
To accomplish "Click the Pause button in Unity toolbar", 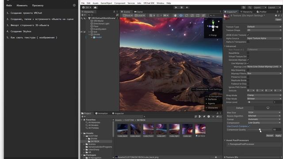I will point(182,8).
